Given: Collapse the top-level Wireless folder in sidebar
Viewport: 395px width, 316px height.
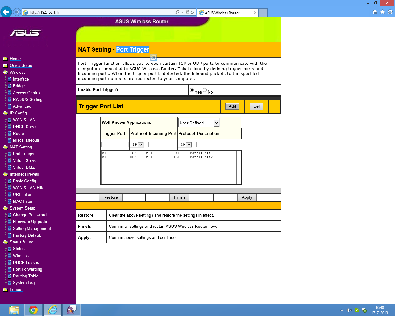Looking at the screenshot, I should click(x=5, y=72).
